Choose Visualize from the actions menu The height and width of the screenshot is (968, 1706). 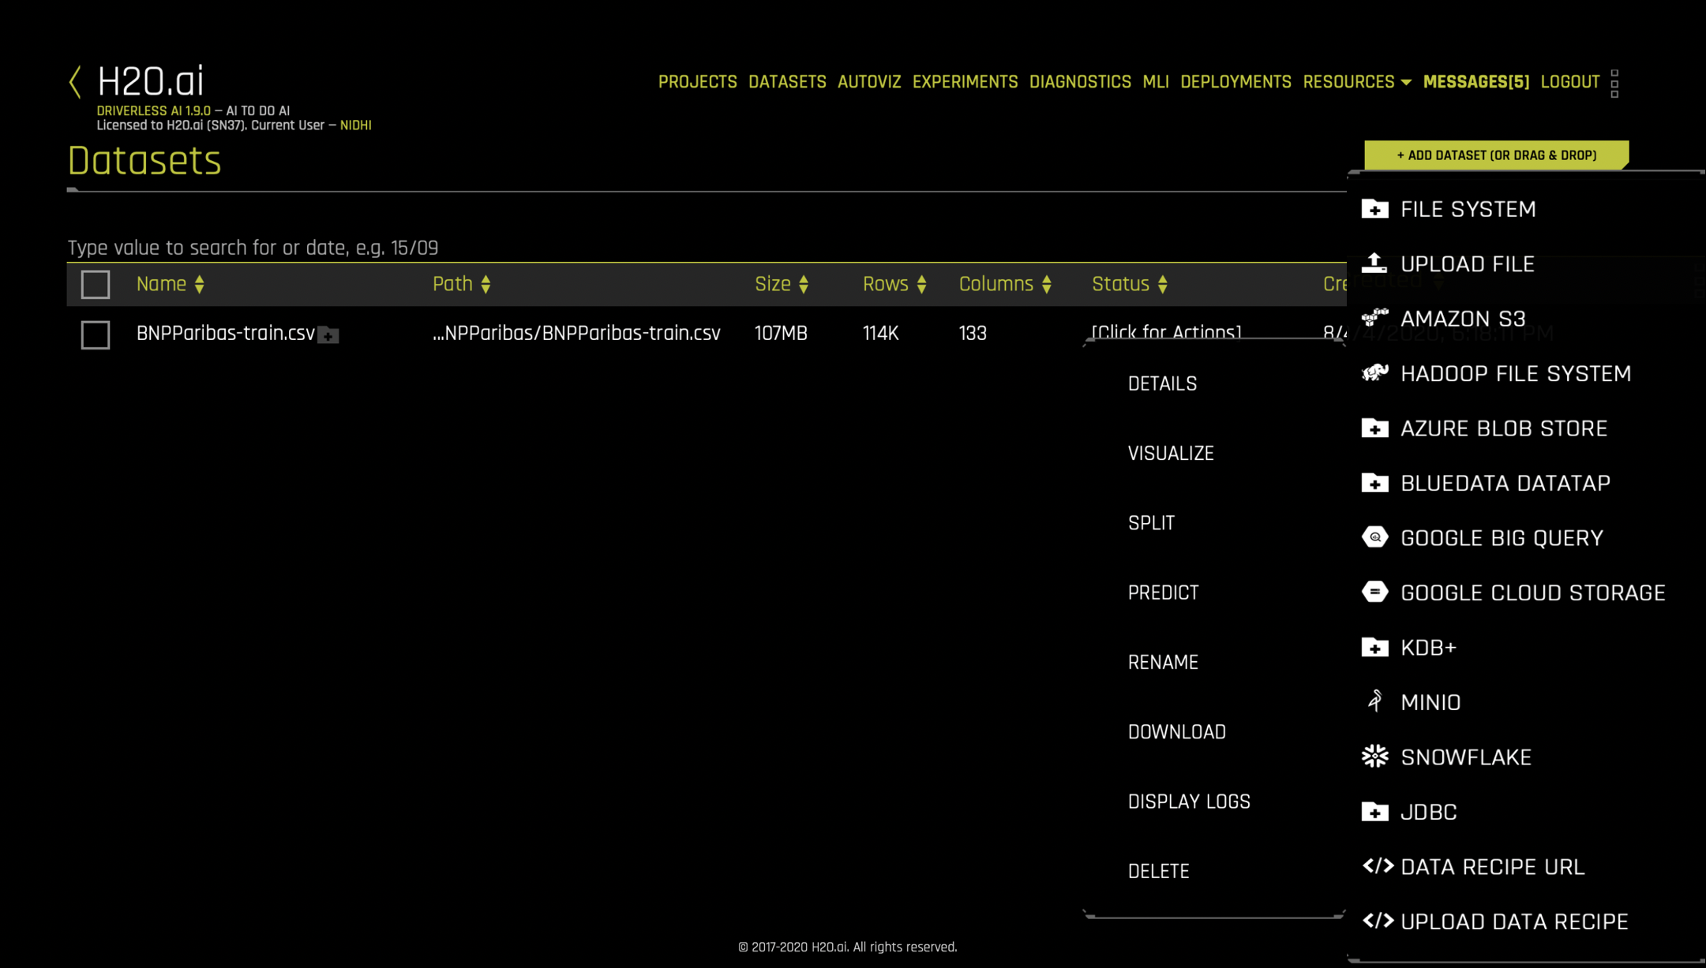(1171, 452)
